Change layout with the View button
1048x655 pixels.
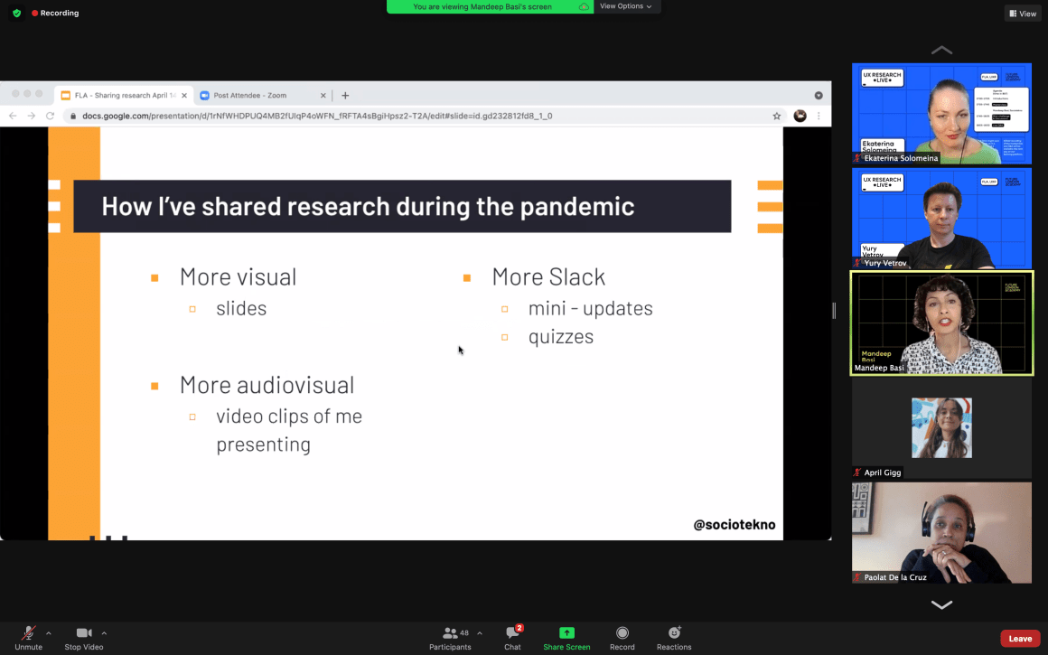click(1023, 14)
